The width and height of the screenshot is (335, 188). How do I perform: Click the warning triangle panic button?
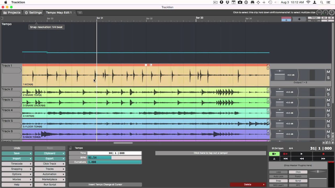[x=274, y=158]
